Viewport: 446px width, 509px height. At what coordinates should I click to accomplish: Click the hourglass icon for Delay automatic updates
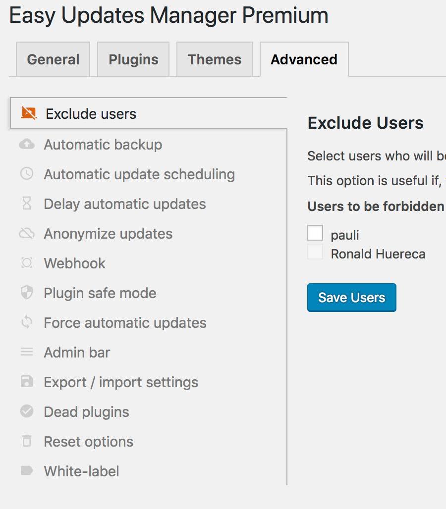(26, 204)
